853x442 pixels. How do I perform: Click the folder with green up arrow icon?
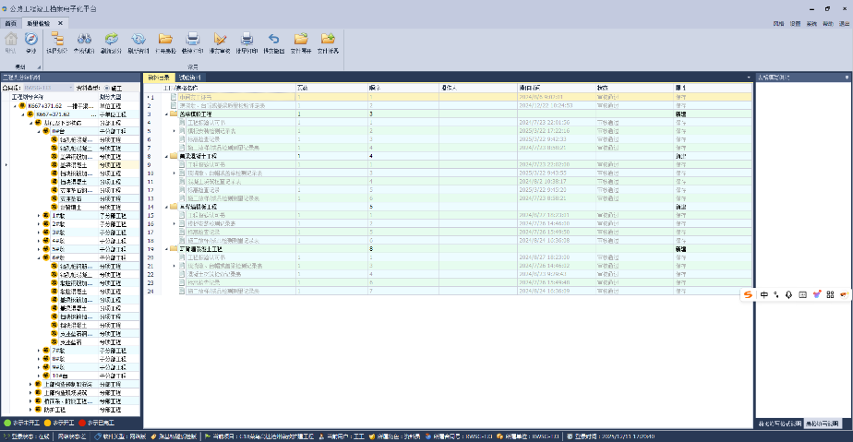pos(328,39)
